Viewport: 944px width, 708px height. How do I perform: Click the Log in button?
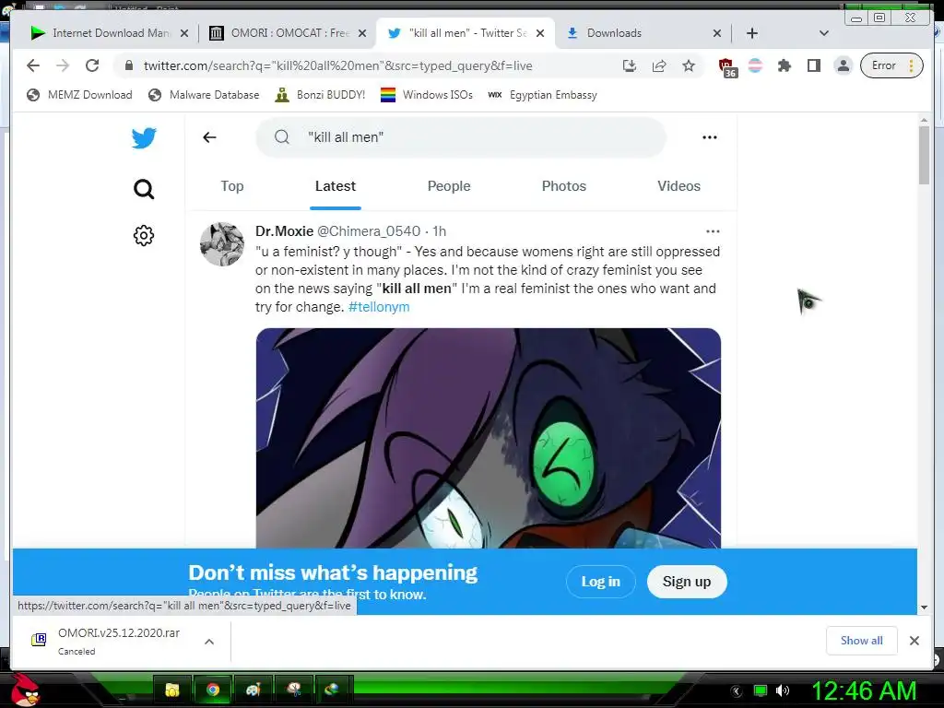pos(600,582)
